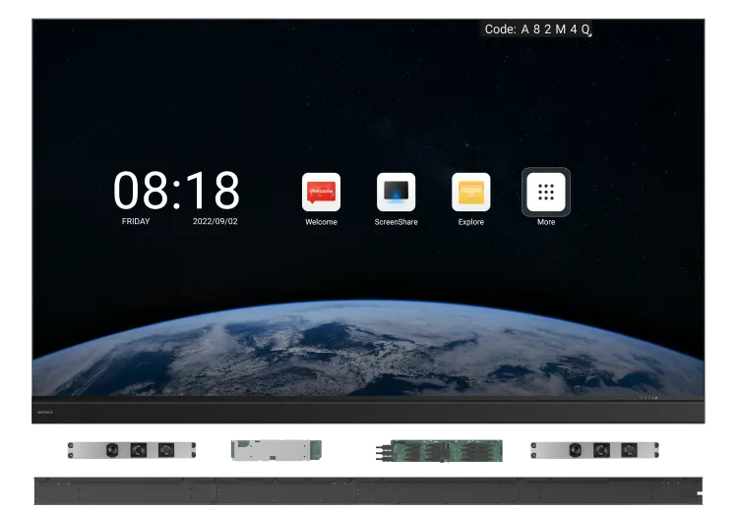738x509 pixels.
Task: Click the Welcome label text
Action: click(321, 222)
